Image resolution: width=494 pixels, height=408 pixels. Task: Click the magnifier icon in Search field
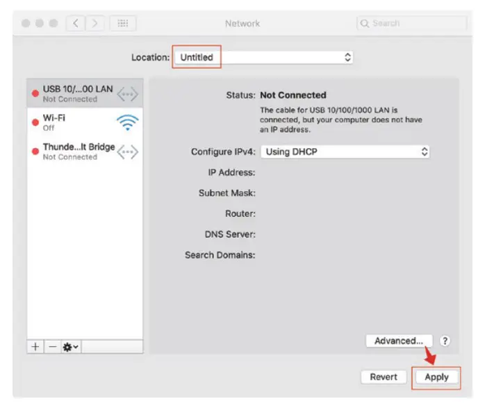point(365,24)
